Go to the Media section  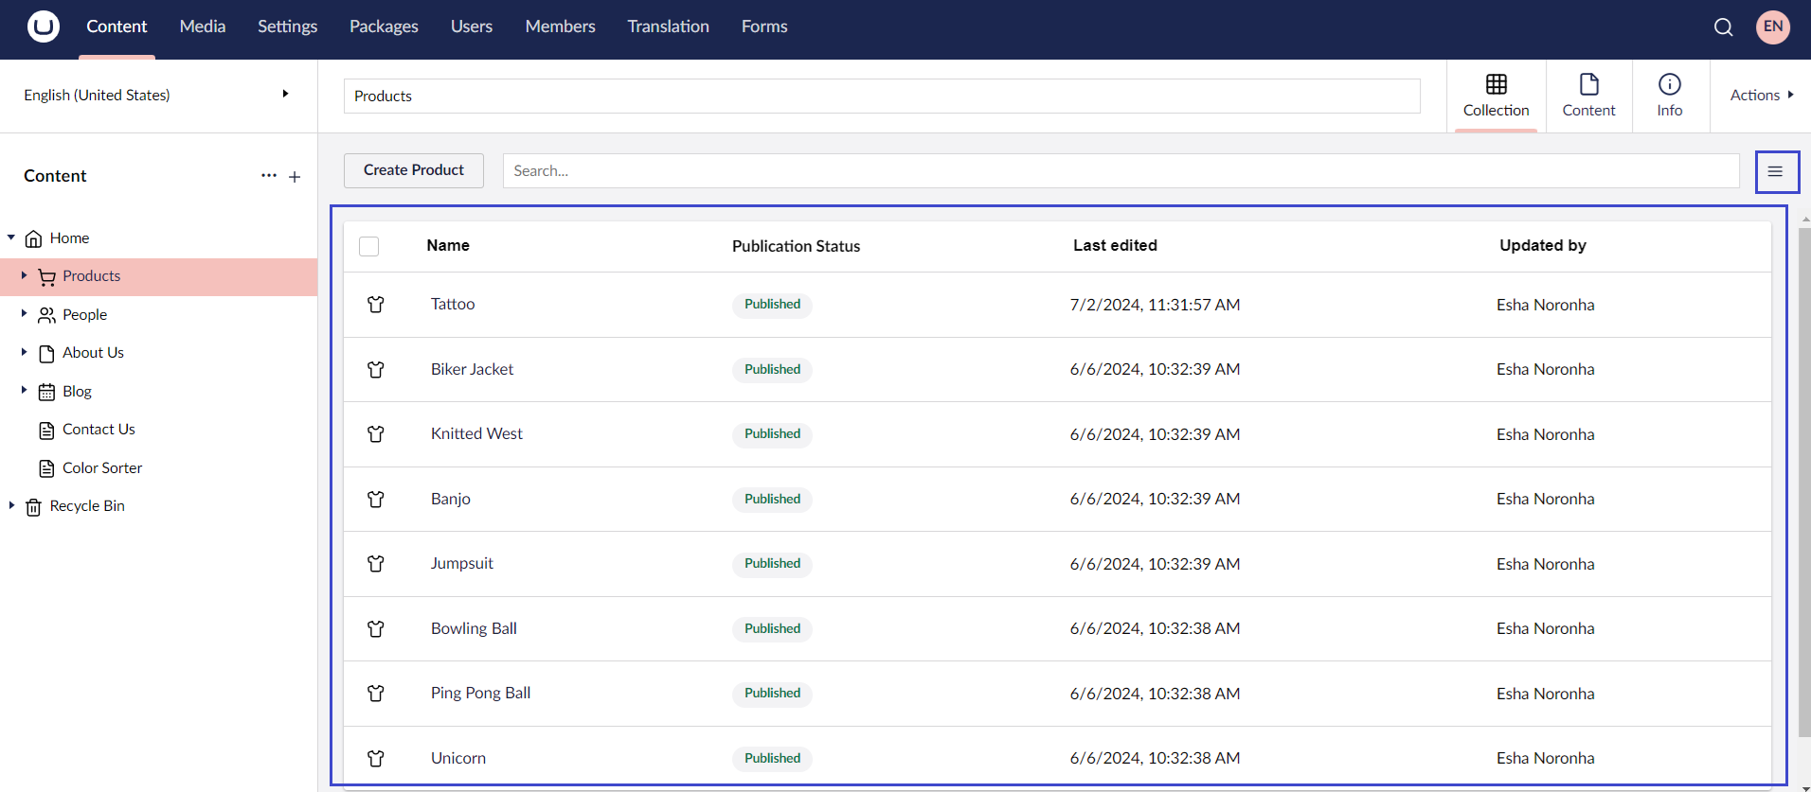203,26
